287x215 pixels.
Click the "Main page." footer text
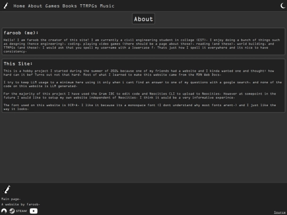[x=11, y=199]
